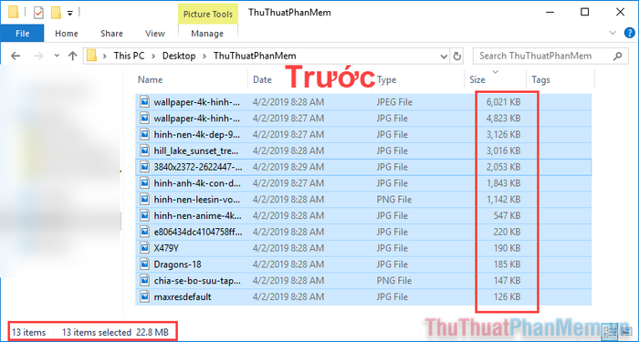Click the image icon of hill_lake_sunset_tre...
Image resolution: width=639 pixels, height=342 pixels.
click(144, 150)
